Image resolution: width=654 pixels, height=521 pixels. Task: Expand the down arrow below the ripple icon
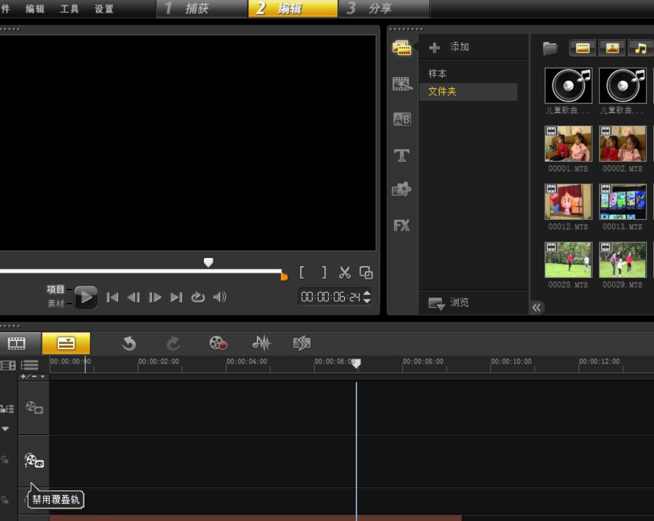click(5, 429)
